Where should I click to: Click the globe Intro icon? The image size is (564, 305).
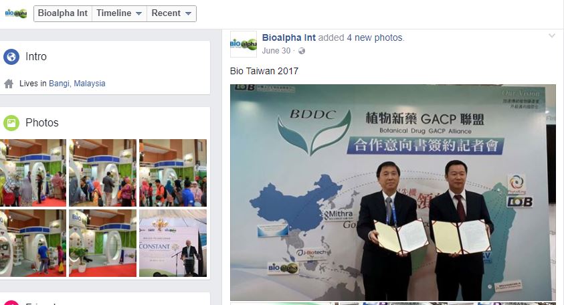click(x=11, y=57)
